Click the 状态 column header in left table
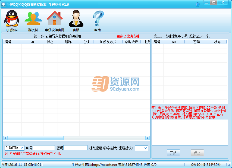 pos(50,42)
